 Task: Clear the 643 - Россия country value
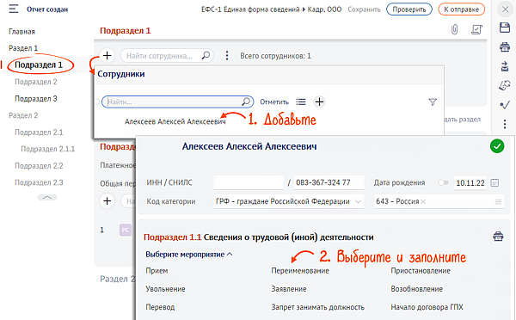pyautogui.click(x=423, y=201)
